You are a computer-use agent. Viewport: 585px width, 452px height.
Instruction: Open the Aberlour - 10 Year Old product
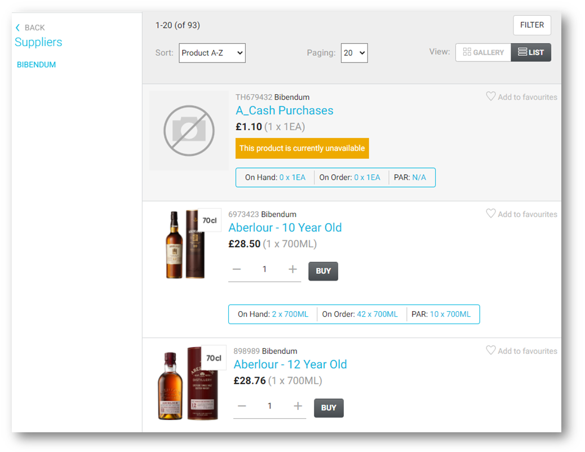pos(285,228)
